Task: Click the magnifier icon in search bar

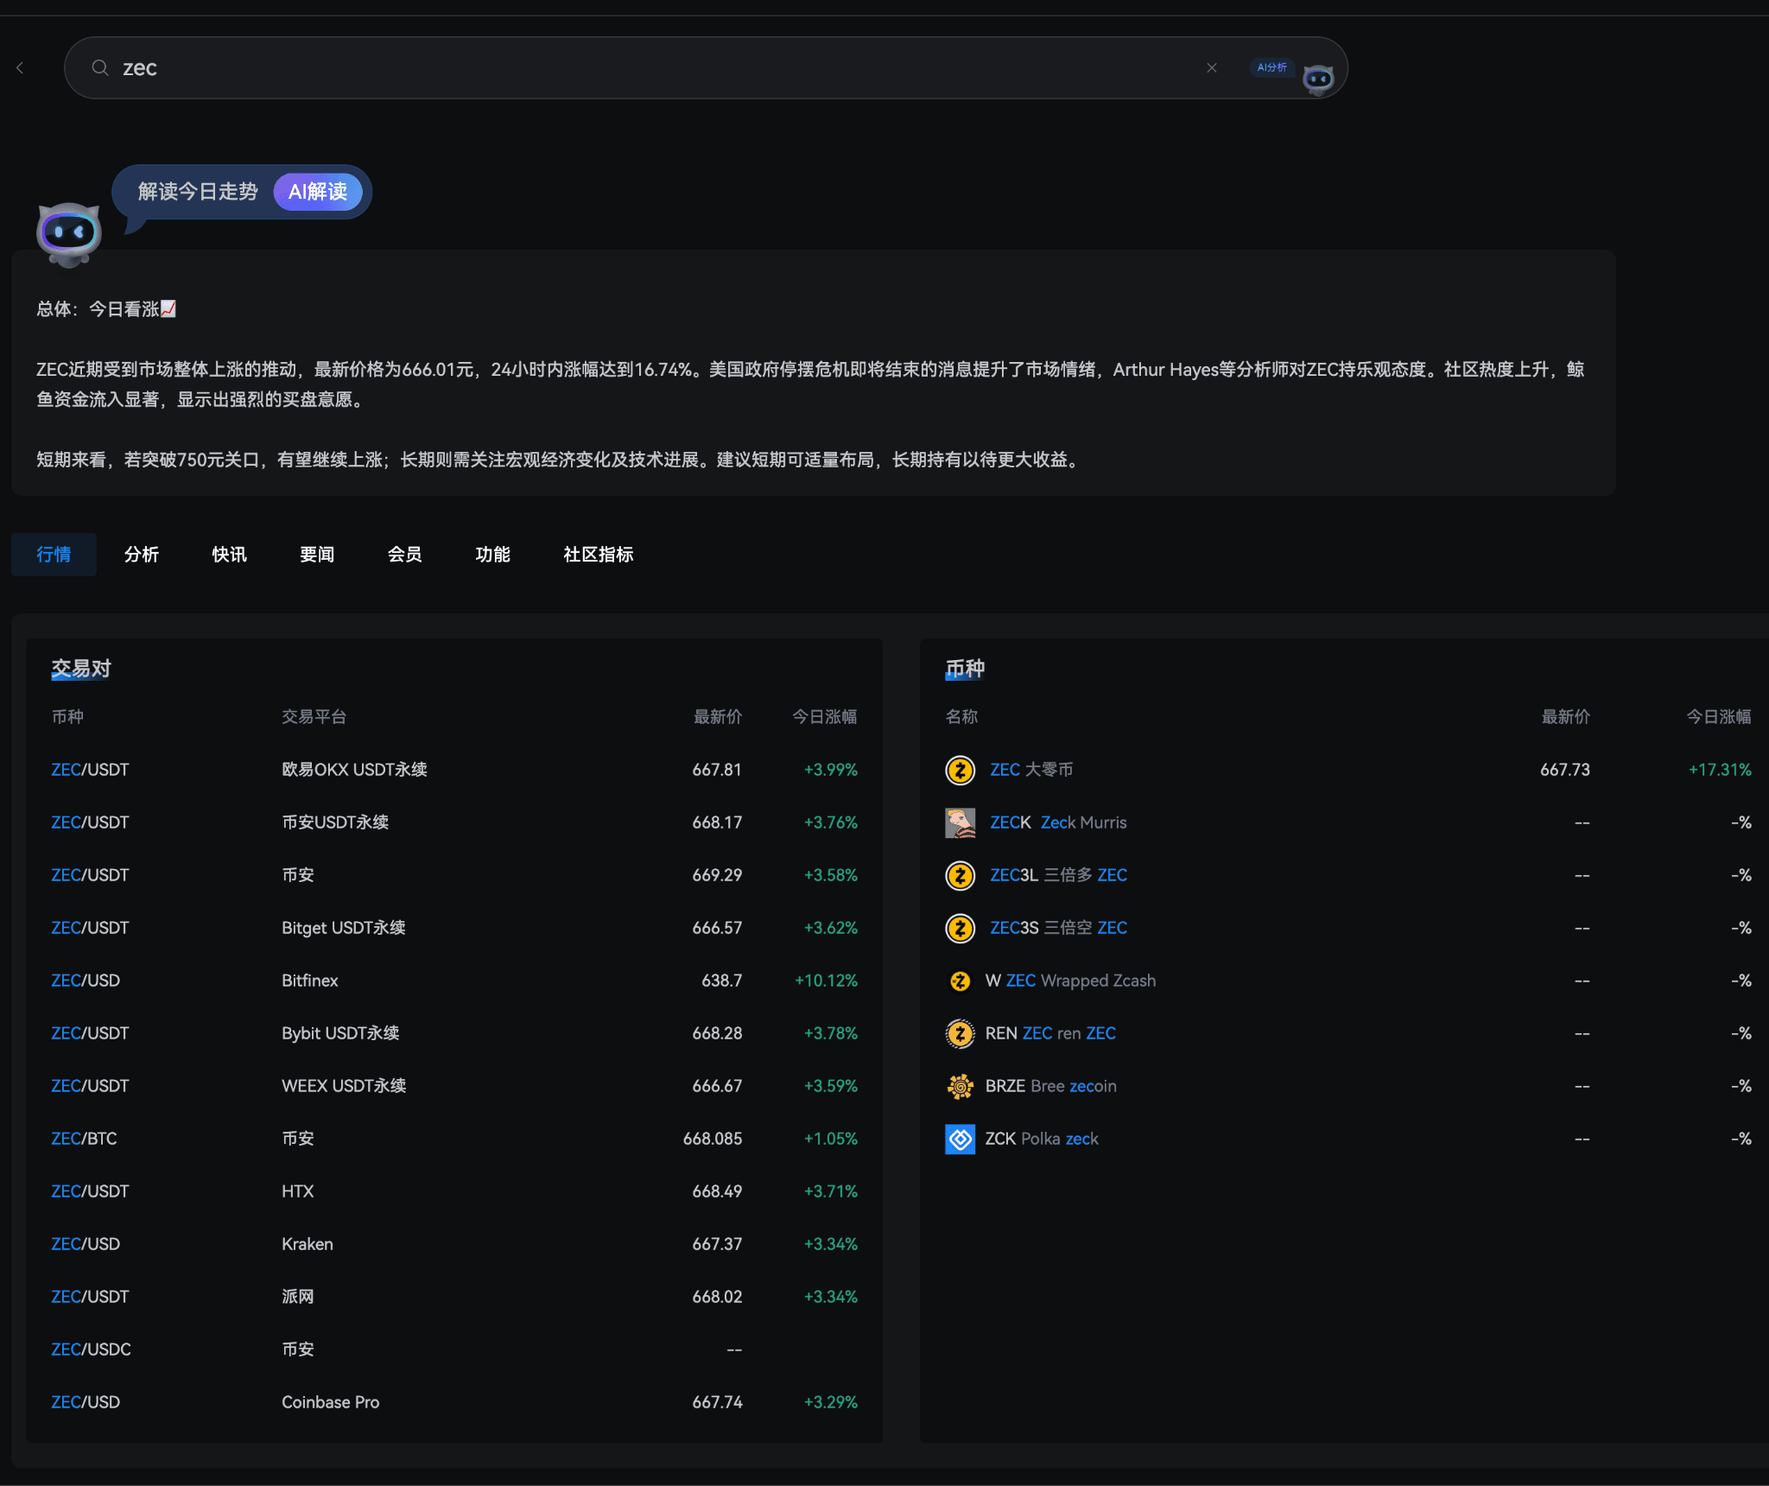Action: (101, 67)
